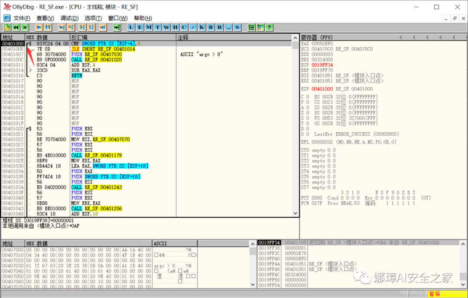The width and height of the screenshot is (468, 298).
Task: Open Windows list (W button)
Action: pyautogui.click(x=166, y=27)
